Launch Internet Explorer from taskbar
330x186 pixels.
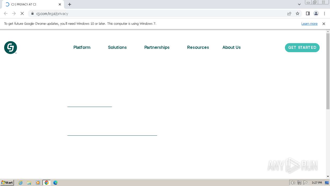[x=21, y=183]
